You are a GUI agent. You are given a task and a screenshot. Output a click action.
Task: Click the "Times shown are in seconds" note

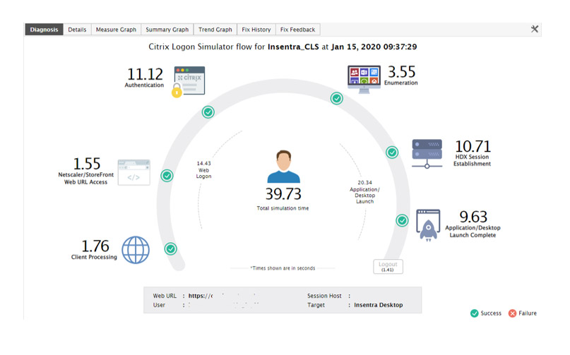[283, 268]
